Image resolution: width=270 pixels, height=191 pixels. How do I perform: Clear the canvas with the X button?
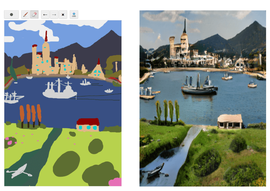(x=63, y=15)
